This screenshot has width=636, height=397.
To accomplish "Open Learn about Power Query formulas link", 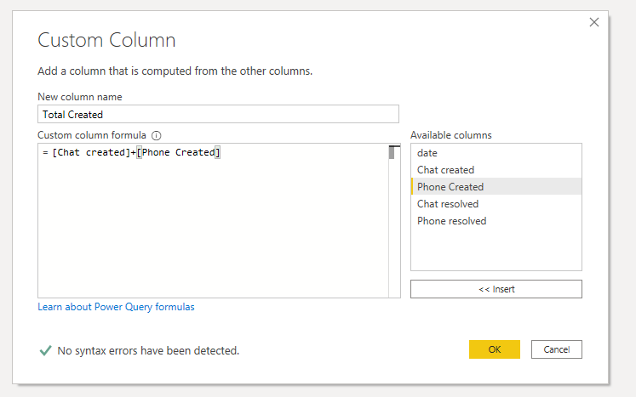I will click(116, 307).
